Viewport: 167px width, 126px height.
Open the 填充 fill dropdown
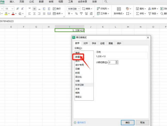coord(141,9)
